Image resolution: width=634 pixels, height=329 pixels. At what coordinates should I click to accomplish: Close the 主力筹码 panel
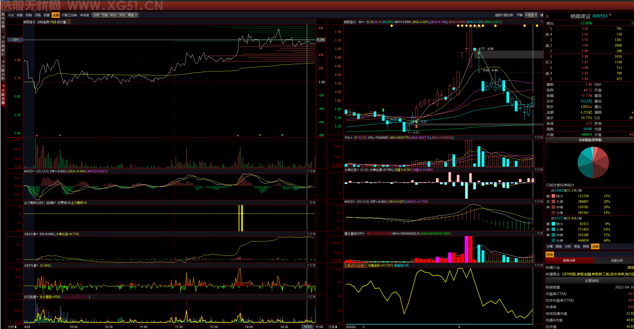click(314, 202)
